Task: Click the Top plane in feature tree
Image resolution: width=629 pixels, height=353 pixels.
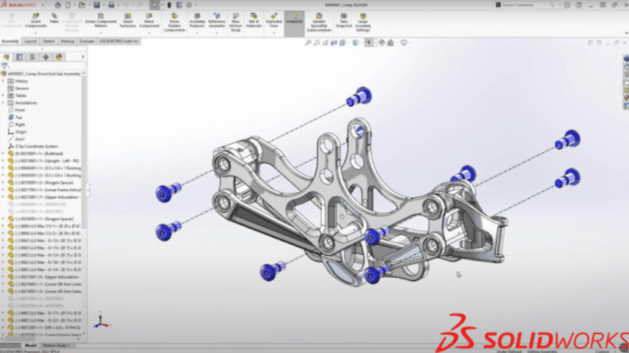Action: point(18,117)
